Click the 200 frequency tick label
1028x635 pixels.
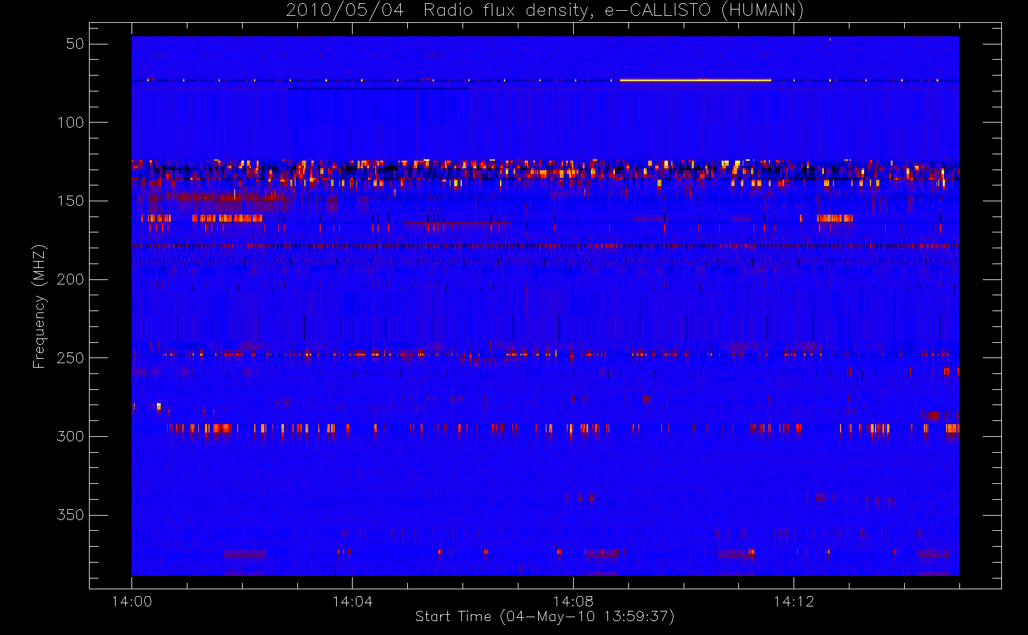pyautogui.click(x=71, y=279)
